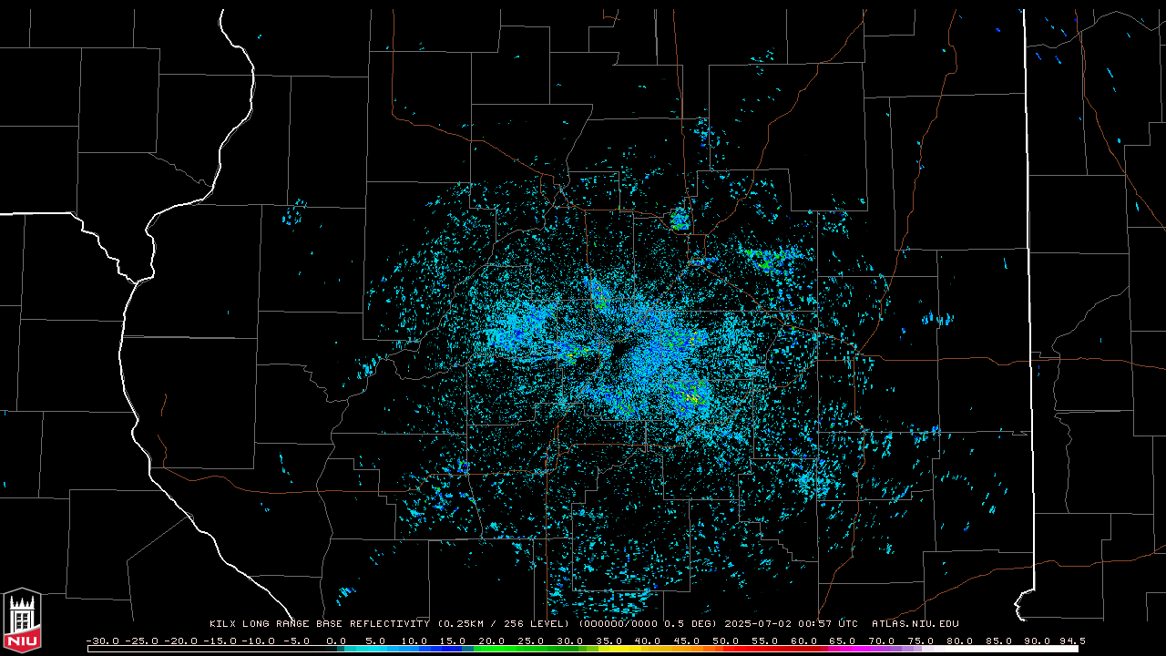Viewport: 1166px width, 656px height.
Task: Click the (0.25KM / 256 LEVEL) label
Action: pos(504,624)
